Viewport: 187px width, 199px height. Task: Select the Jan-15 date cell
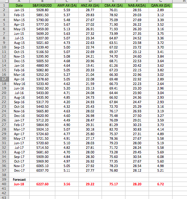[x=19, y=10]
